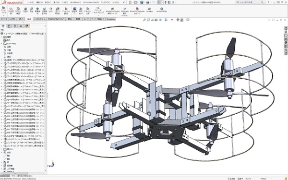The height and width of the screenshot is (180, 288).
Task: Select the Measure tool in the Evaluate ribbon
Action: [x=32, y=10]
